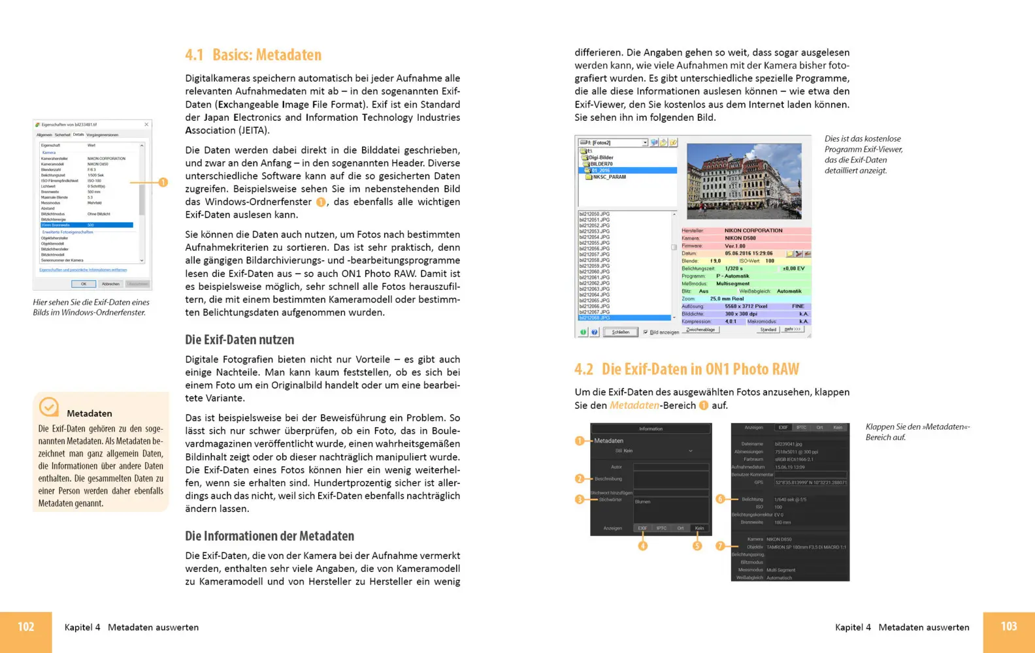Open the 'f: [Fotos2]' drive dropdown
Screen dimensions: 1035x653
coord(614,142)
